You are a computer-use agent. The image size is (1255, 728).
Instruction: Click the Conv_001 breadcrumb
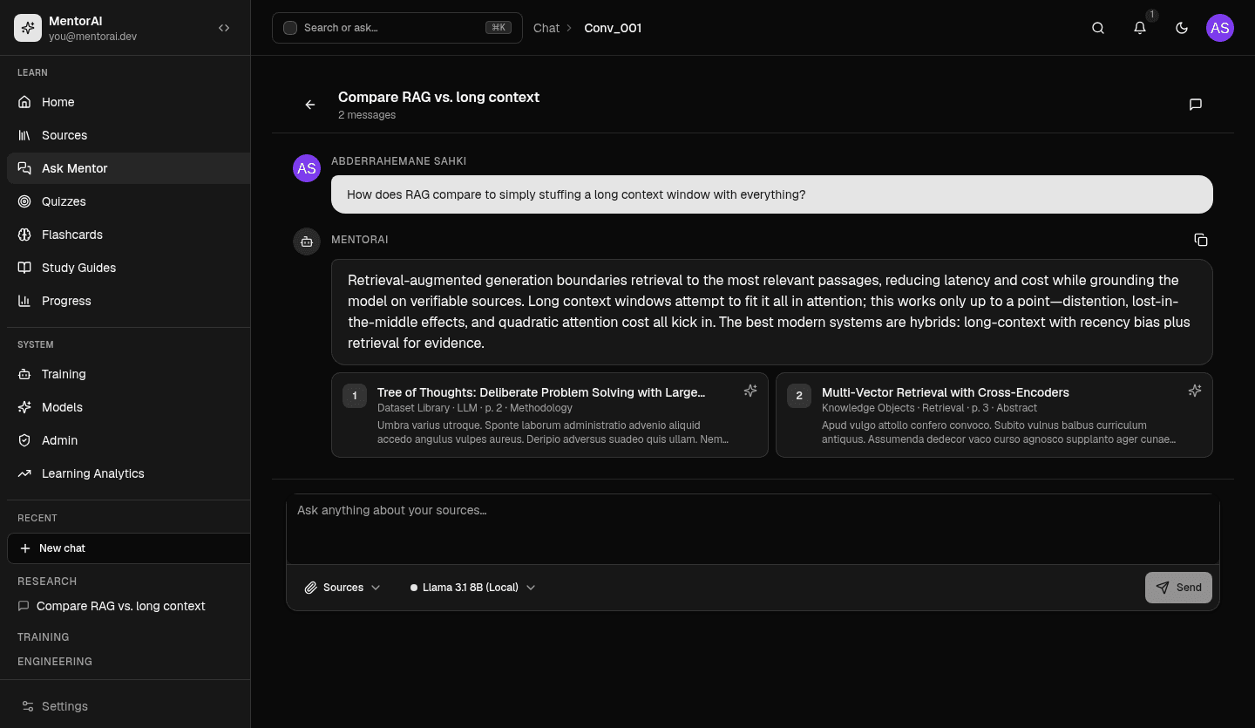point(613,28)
